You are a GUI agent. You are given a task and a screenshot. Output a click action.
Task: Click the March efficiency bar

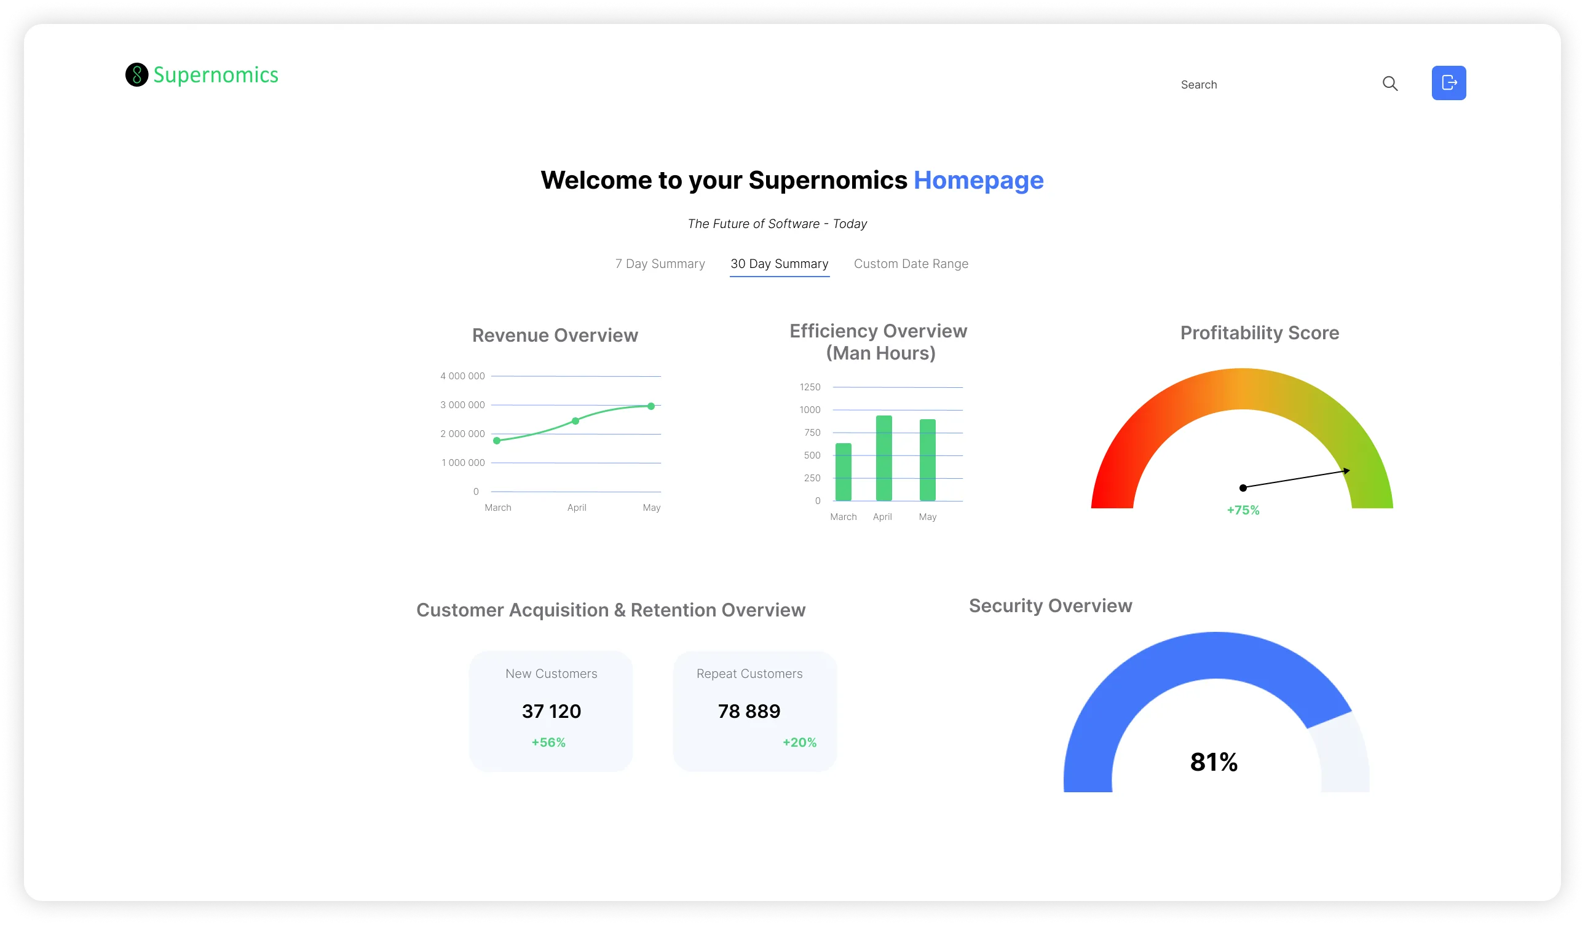(844, 472)
